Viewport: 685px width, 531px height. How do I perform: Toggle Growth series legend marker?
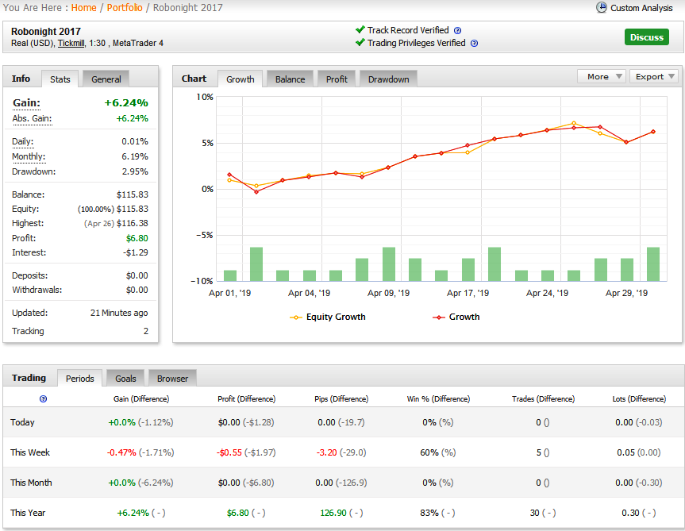tap(439, 317)
